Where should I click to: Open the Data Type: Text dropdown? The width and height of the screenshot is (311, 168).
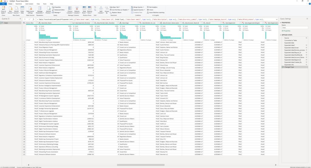(115, 7)
